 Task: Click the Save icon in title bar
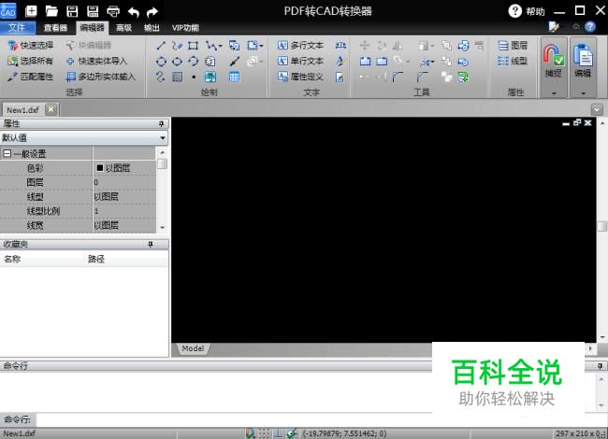(x=72, y=11)
